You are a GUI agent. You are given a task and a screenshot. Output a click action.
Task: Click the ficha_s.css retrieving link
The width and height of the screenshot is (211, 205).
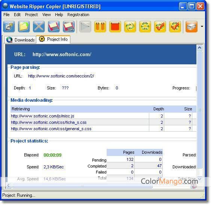coord(49,122)
